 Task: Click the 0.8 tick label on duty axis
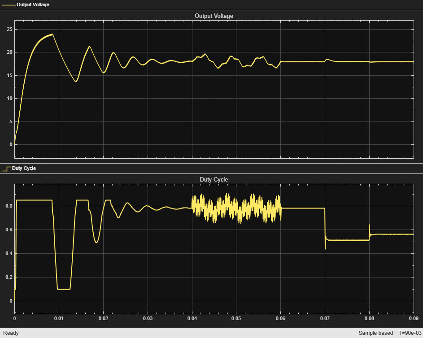[x=9, y=206]
